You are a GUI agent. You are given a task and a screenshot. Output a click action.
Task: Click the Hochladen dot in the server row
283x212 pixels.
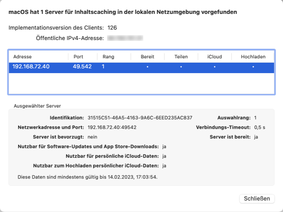click(253, 67)
